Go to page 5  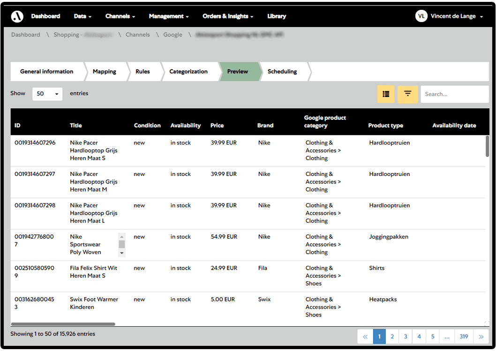[x=433, y=336]
